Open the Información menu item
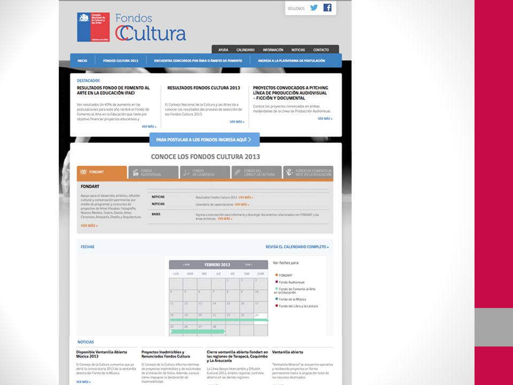513x385 pixels. click(x=273, y=50)
